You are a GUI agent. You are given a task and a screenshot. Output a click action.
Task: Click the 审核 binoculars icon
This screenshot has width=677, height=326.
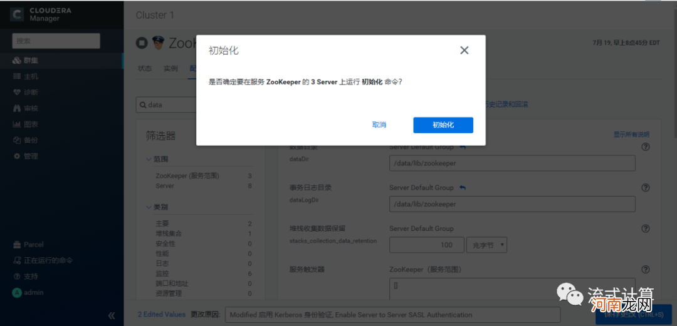(x=17, y=108)
